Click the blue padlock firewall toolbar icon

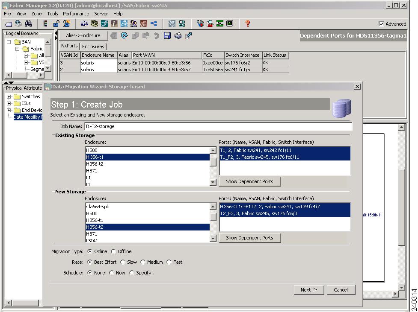click(x=56, y=23)
